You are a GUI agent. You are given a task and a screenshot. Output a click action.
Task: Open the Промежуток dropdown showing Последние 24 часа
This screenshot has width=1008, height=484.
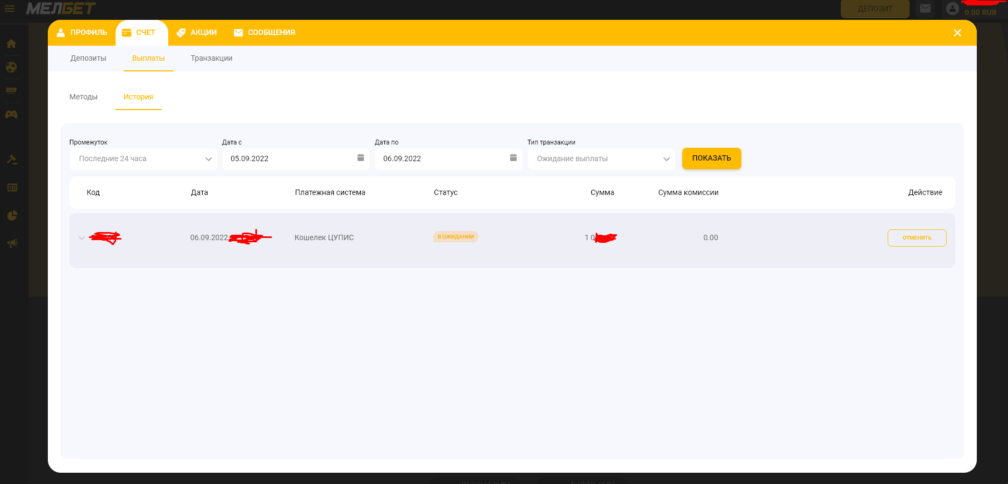[144, 159]
